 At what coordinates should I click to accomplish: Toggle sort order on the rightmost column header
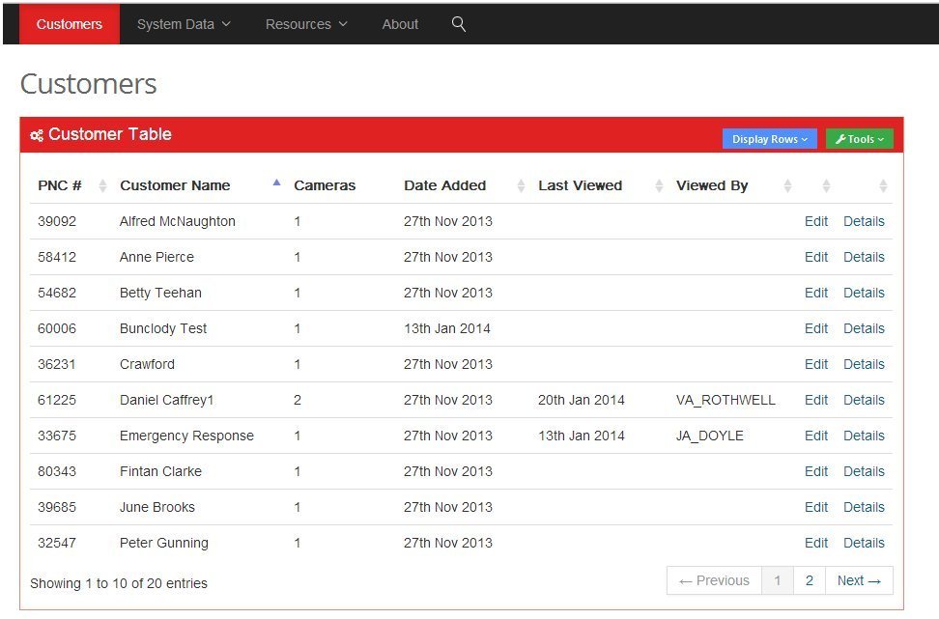884,184
